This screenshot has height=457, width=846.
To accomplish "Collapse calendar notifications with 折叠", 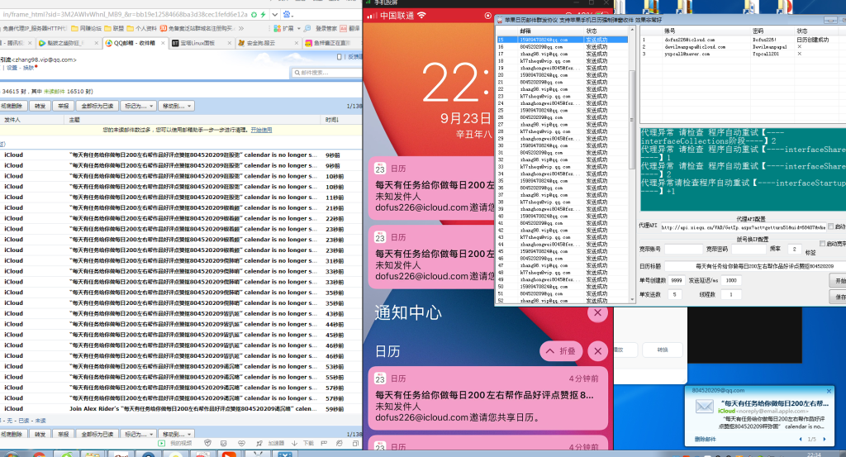I will 559,351.
